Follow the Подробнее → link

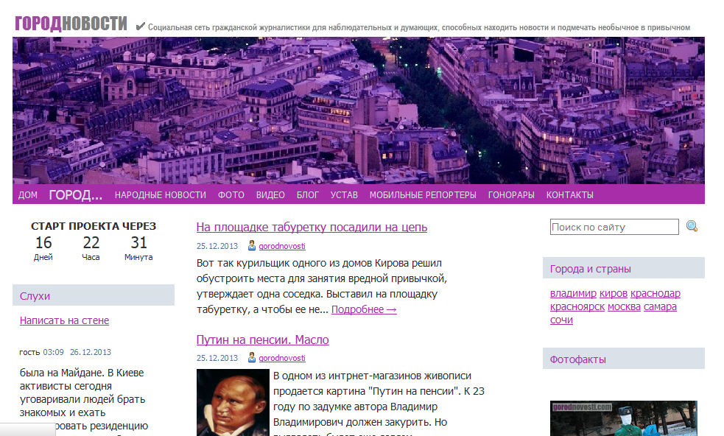(x=364, y=309)
